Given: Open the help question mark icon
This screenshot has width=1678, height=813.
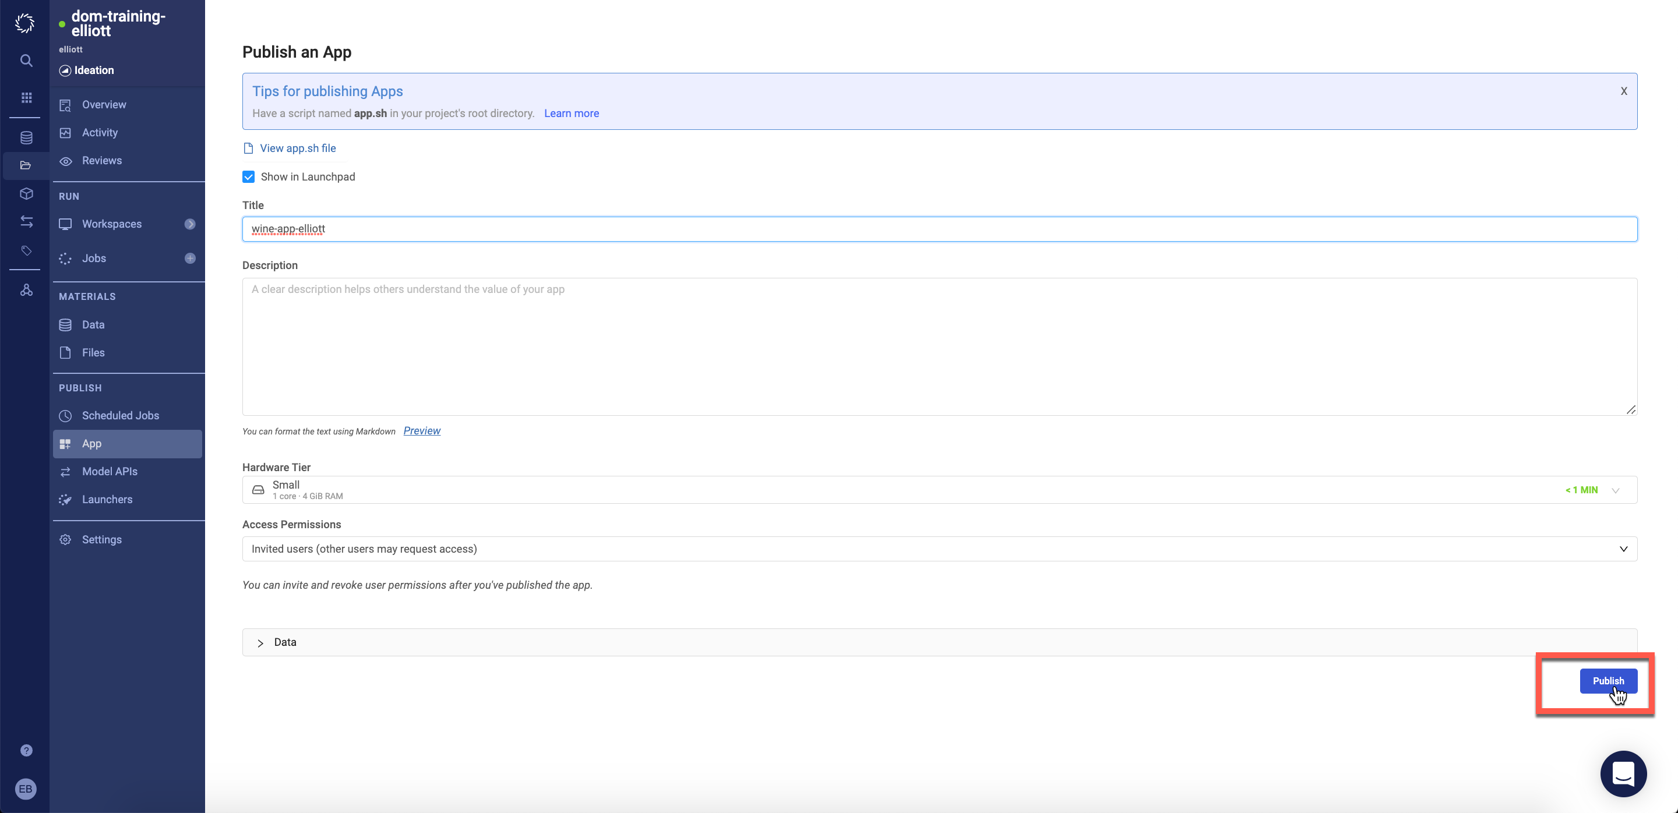Looking at the screenshot, I should (26, 751).
